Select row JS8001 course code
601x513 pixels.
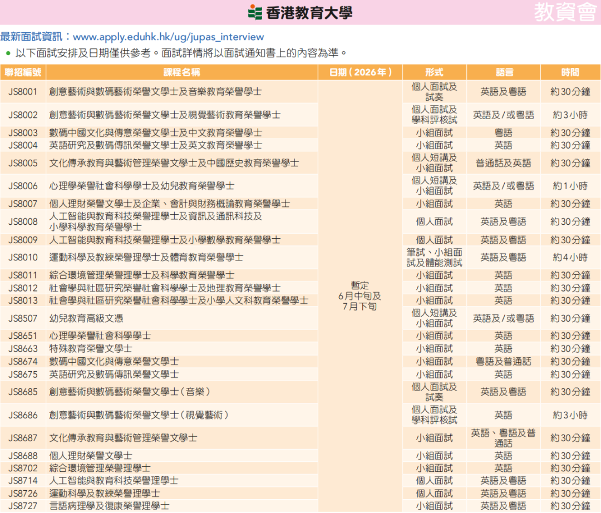click(x=22, y=91)
